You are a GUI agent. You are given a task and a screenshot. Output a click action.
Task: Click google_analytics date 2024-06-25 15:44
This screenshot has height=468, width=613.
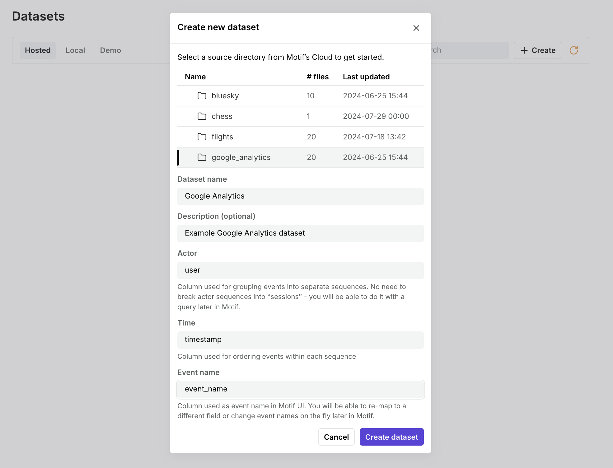click(x=375, y=157)
